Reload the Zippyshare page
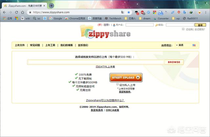The width and height of the screenshot is (210, 137). point(16,12)
